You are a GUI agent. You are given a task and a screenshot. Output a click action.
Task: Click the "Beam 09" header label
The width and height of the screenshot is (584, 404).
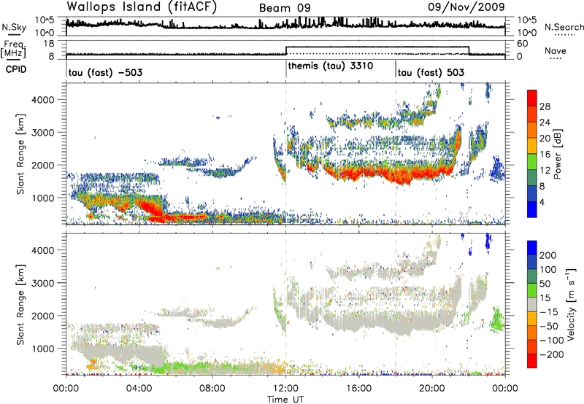pyautogui.click(x=285, y=8)
